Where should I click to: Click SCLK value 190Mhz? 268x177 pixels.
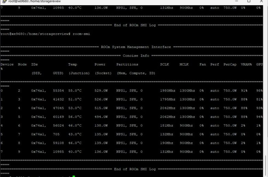(x=167, y=143)
